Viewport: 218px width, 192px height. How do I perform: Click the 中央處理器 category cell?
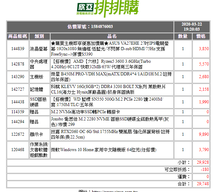pos(40,64)
